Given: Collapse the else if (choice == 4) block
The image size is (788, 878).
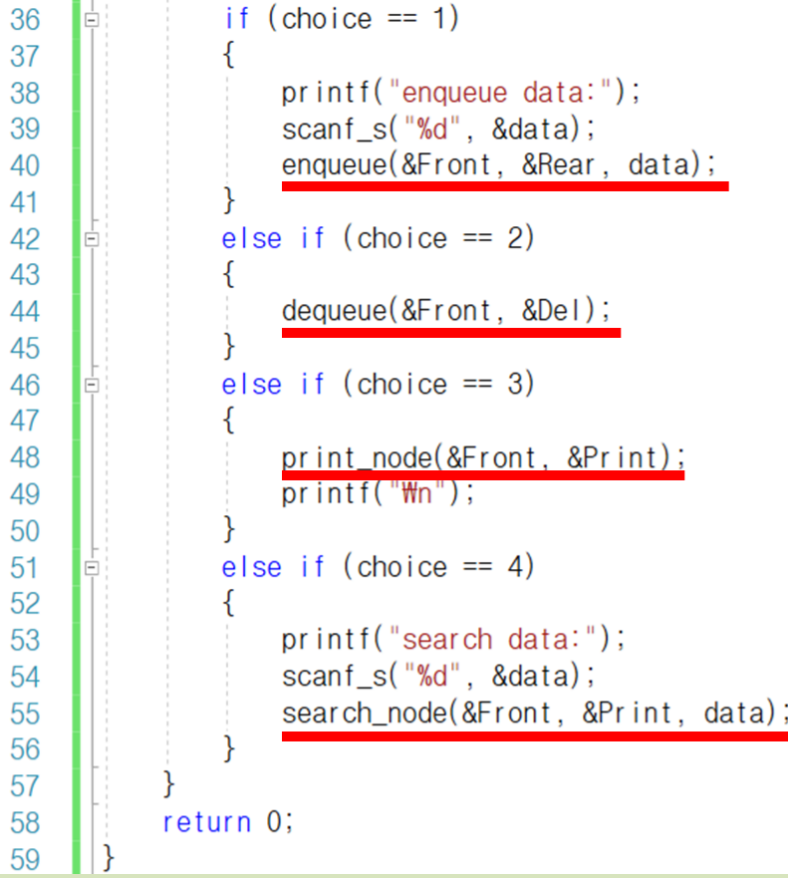Looking at the screenshot, I should 92,568.
